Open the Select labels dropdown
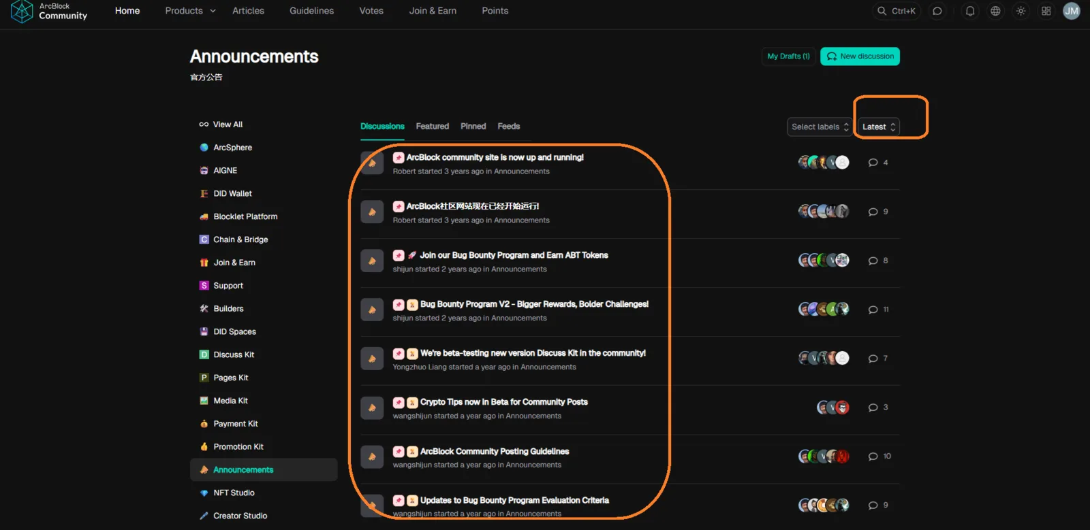Image resolution: width=1090 pixels, height=530 pixels. click(x=820, y=127)
